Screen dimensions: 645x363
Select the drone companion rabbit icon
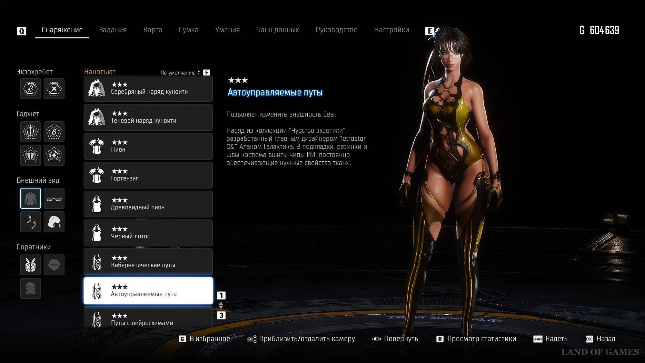click(31, 265)
